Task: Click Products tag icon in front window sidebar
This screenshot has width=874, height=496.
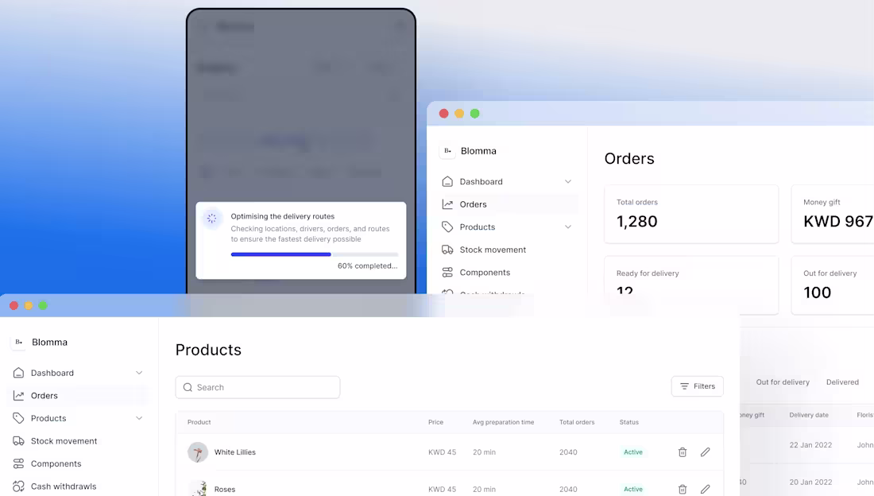Action: 18,418
